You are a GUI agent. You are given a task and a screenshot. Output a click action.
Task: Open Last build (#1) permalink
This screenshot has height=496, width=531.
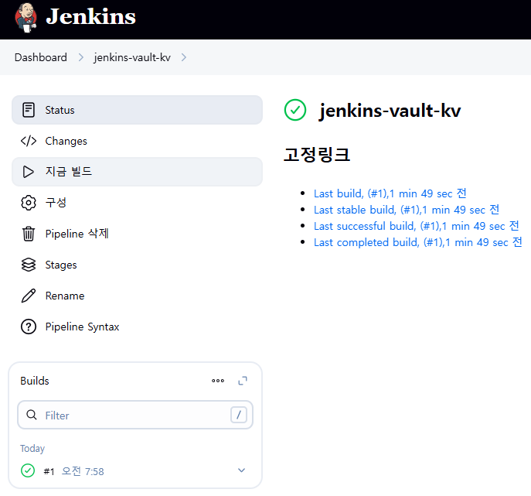point(390,193)
